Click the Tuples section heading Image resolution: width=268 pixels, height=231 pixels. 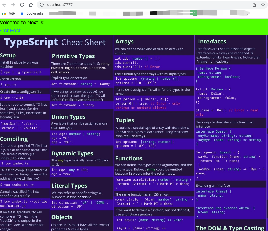125,120
